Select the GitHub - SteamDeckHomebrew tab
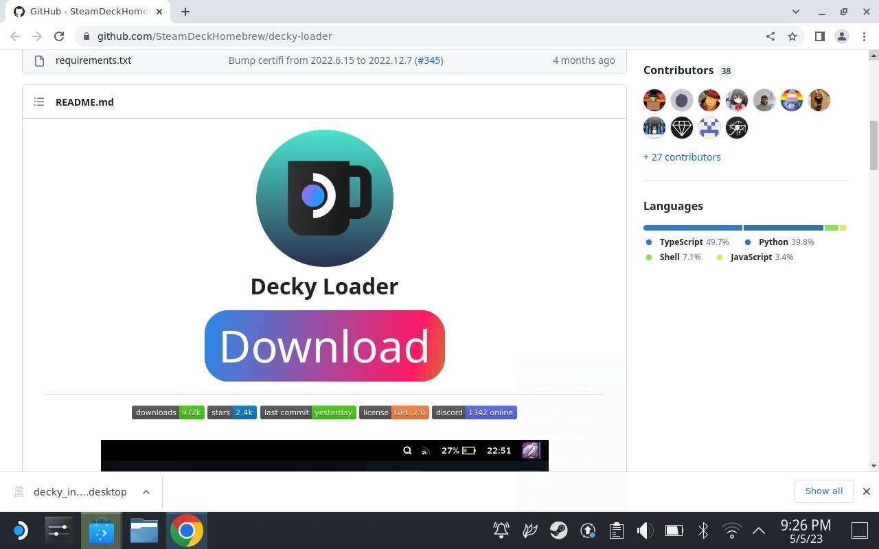The height and width of the screenshot is (549, 879). [x=87, y=12]
